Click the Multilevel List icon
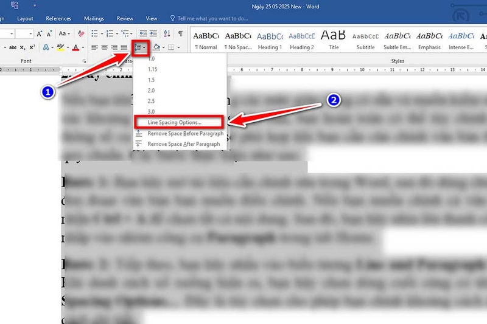Image resolution: width=487 pixels, height=324 pixels. pyautogui.click(x=125, y=33)
